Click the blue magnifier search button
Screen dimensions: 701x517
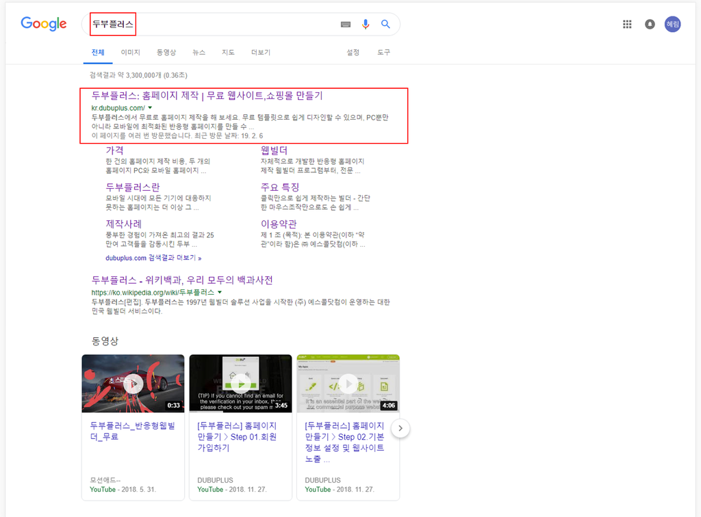[x=385, y=25]
